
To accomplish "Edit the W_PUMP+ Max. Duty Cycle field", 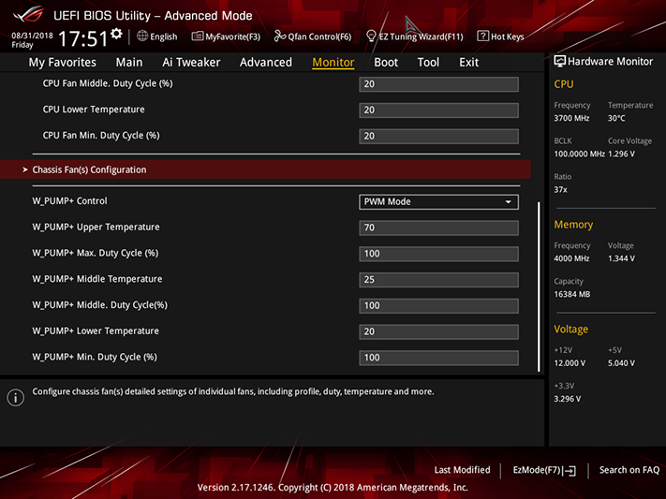I will [x=438, y=254].
